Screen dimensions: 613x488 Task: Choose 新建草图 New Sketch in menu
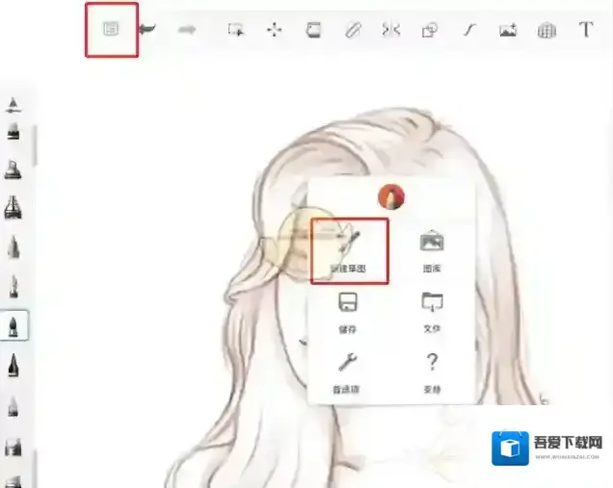pyautogui.click(x=348, y=252)
